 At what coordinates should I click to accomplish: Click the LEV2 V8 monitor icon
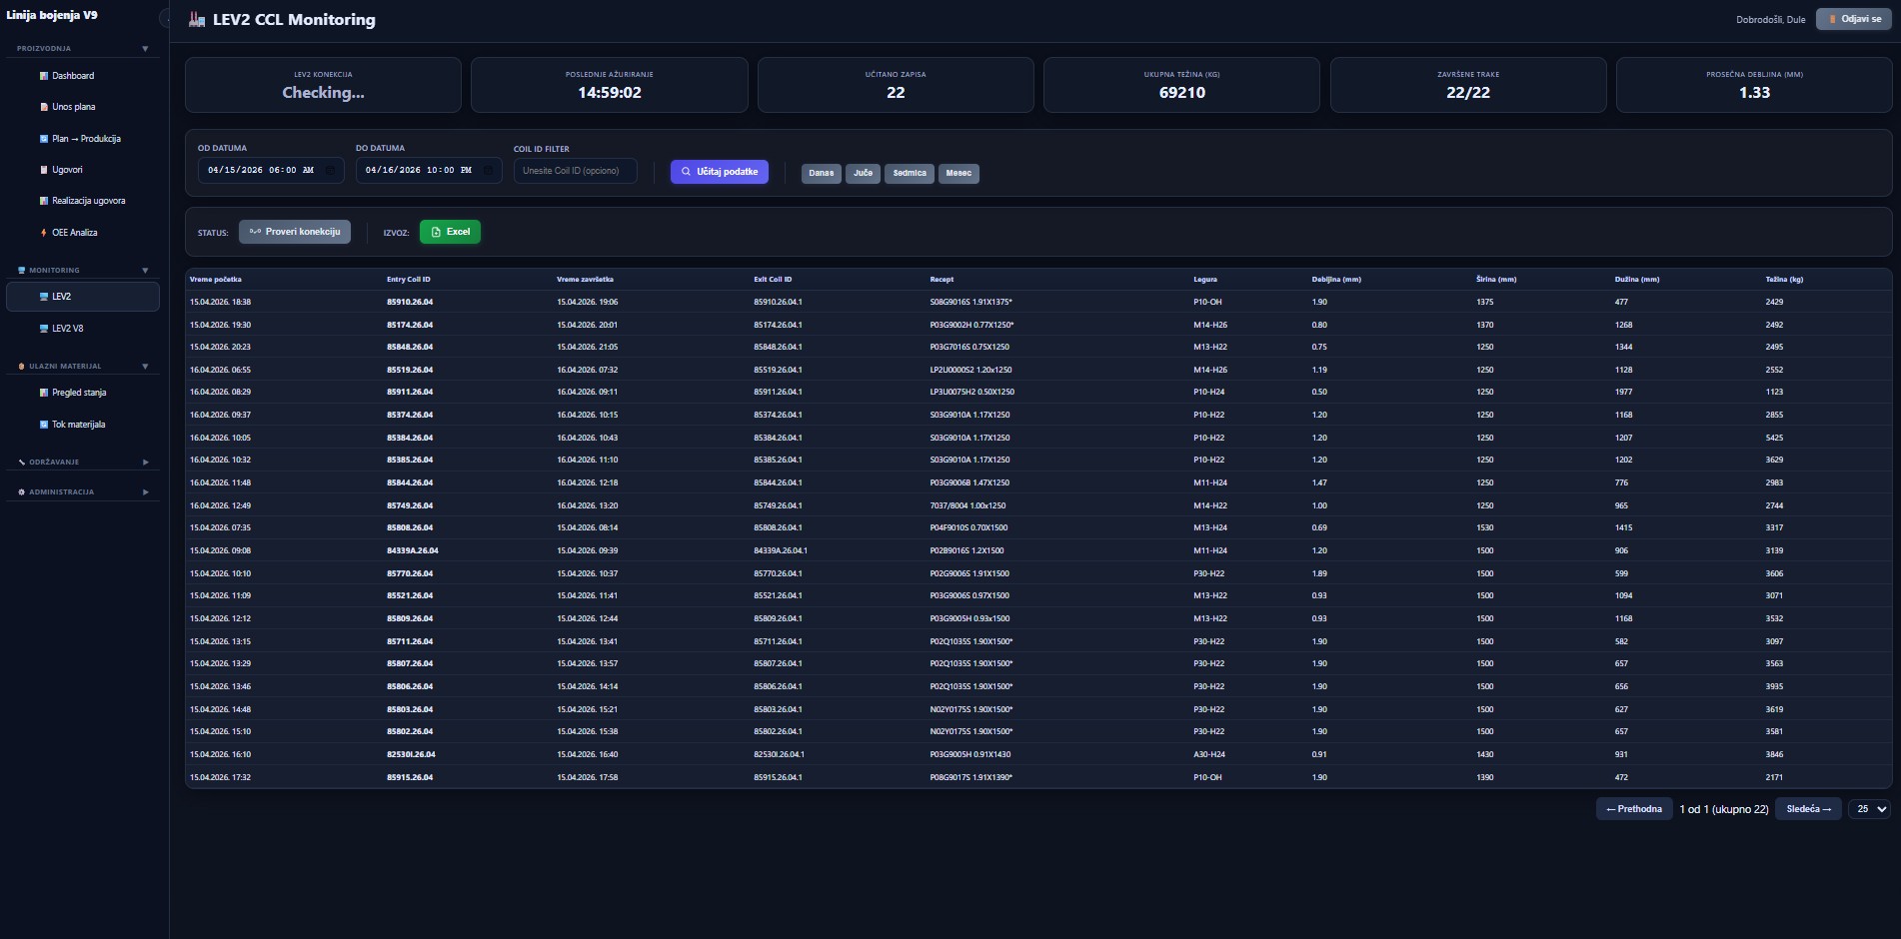click(x=43, y=329)
